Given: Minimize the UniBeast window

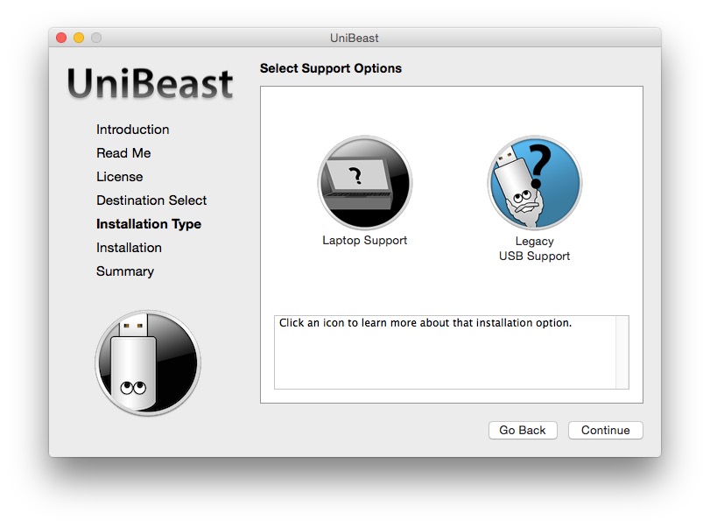Looking at the screenshot, I should point(79,38).
